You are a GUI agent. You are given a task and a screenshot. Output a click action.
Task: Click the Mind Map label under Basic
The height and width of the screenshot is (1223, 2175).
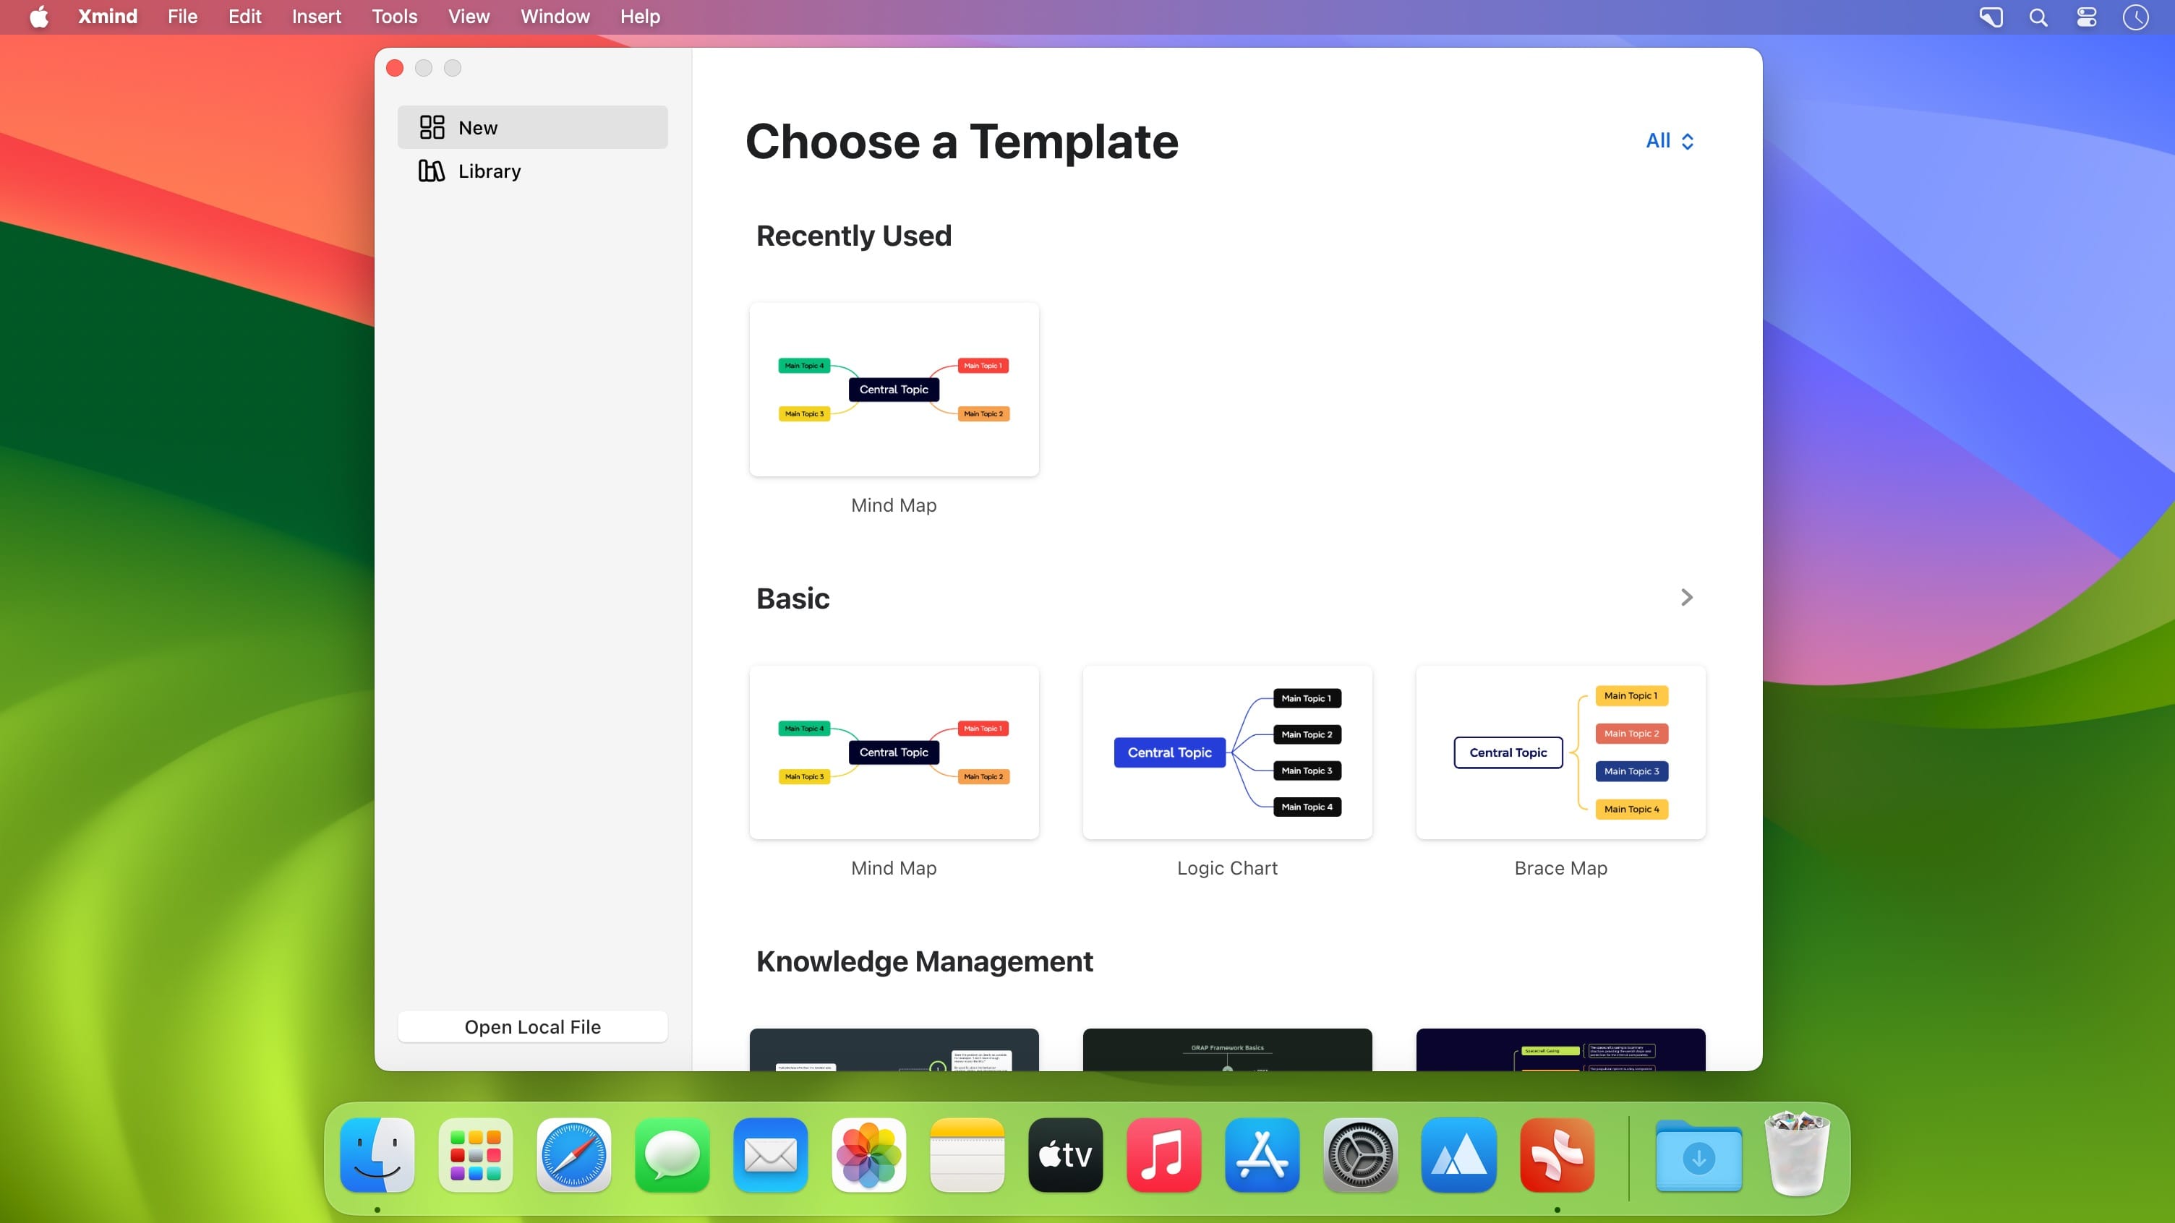point(894,867)
